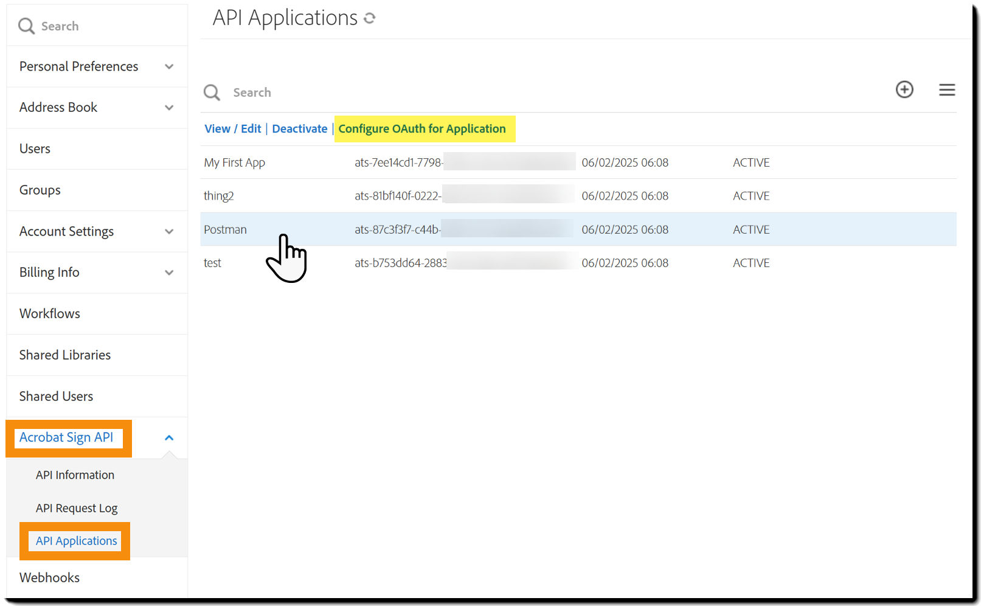
Task: Open the list options hamburger icon
Action: click(x=947, y=89)
